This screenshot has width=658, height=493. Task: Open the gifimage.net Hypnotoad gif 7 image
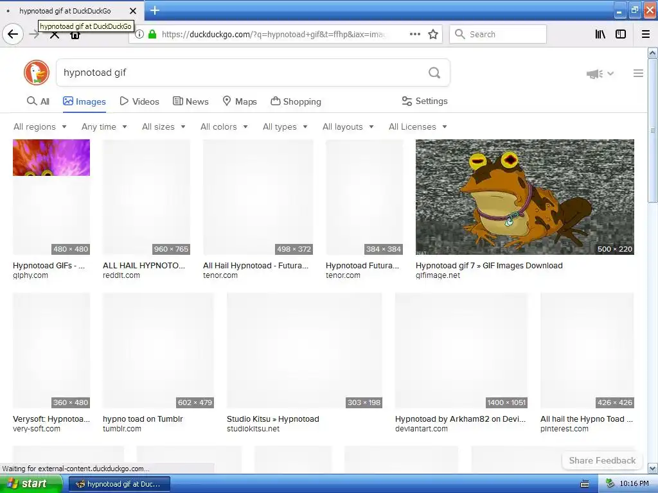coord(524,197)
